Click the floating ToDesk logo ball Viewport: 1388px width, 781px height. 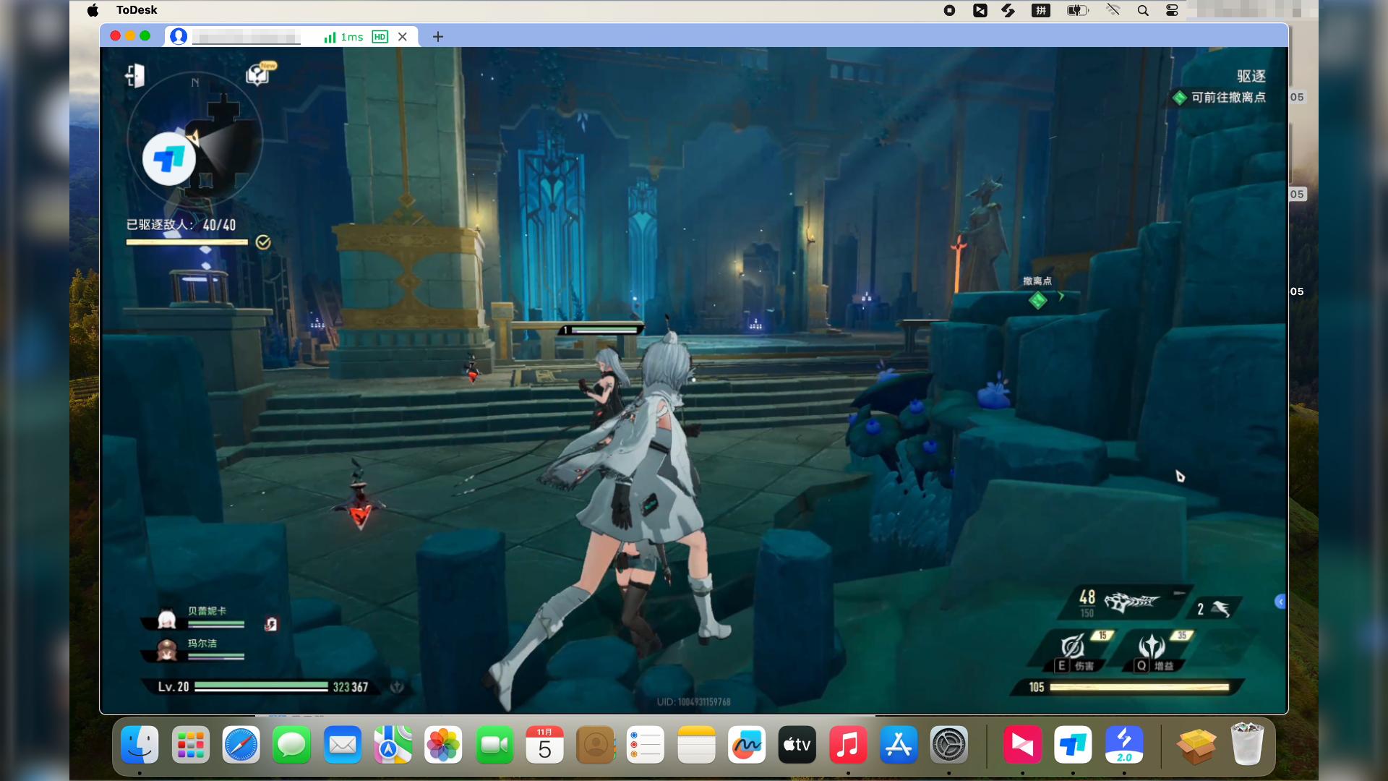169,159
